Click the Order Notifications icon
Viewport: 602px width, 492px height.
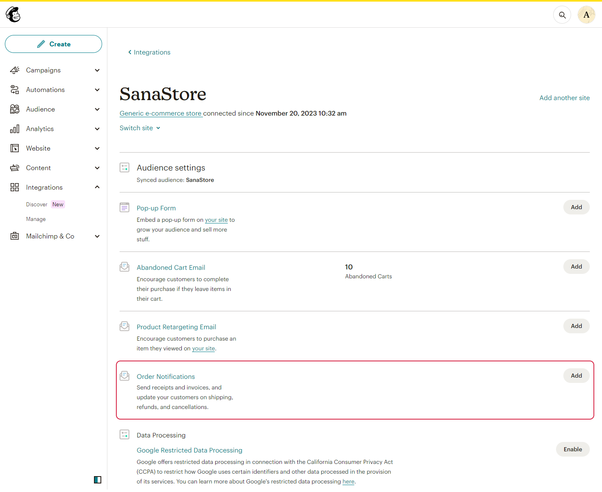tap(124, 376)
